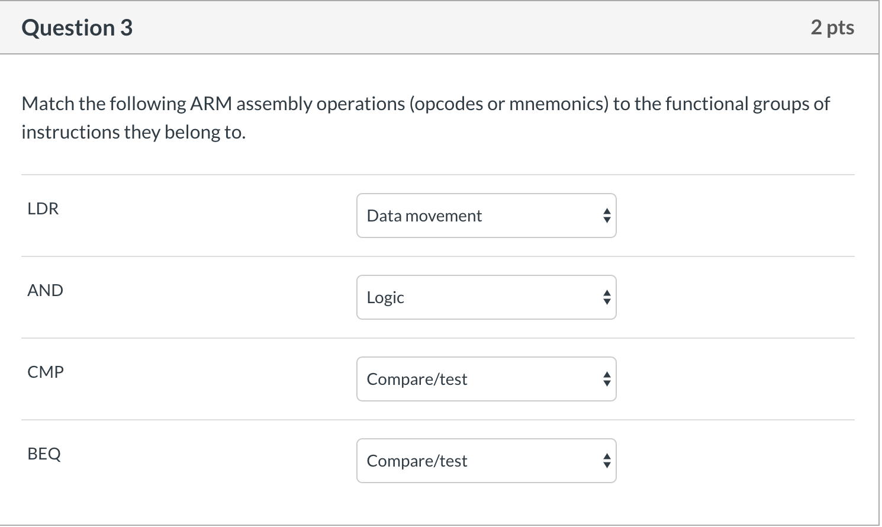Screen dimensions: 882x527
Task: Click the Compare/test value in the BEQ row
Action: point(417,461)
